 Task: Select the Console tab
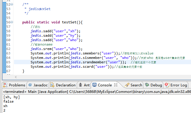[105, 85]
